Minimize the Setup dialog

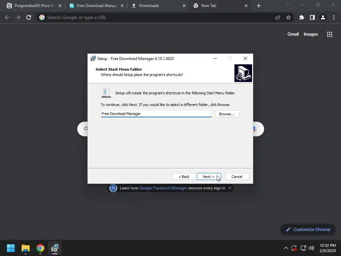(x=215, y=58)
